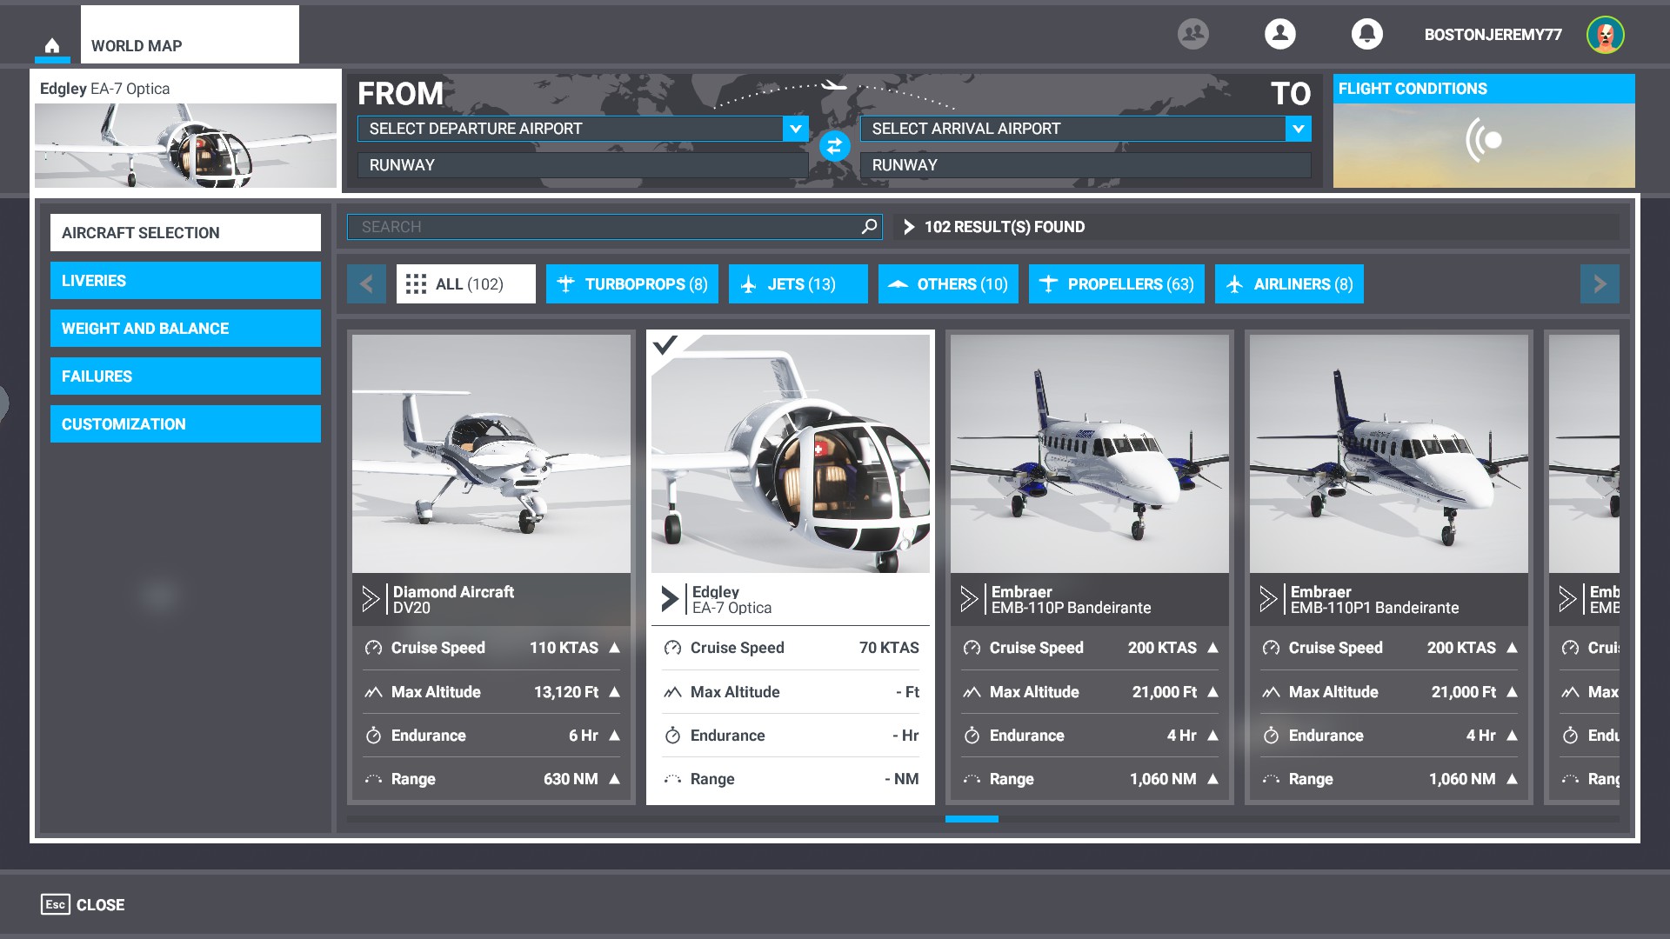Expand Diamond DV20 Cruise Speed details arrow
1670x939 pixels.
(x=615, y=648)
